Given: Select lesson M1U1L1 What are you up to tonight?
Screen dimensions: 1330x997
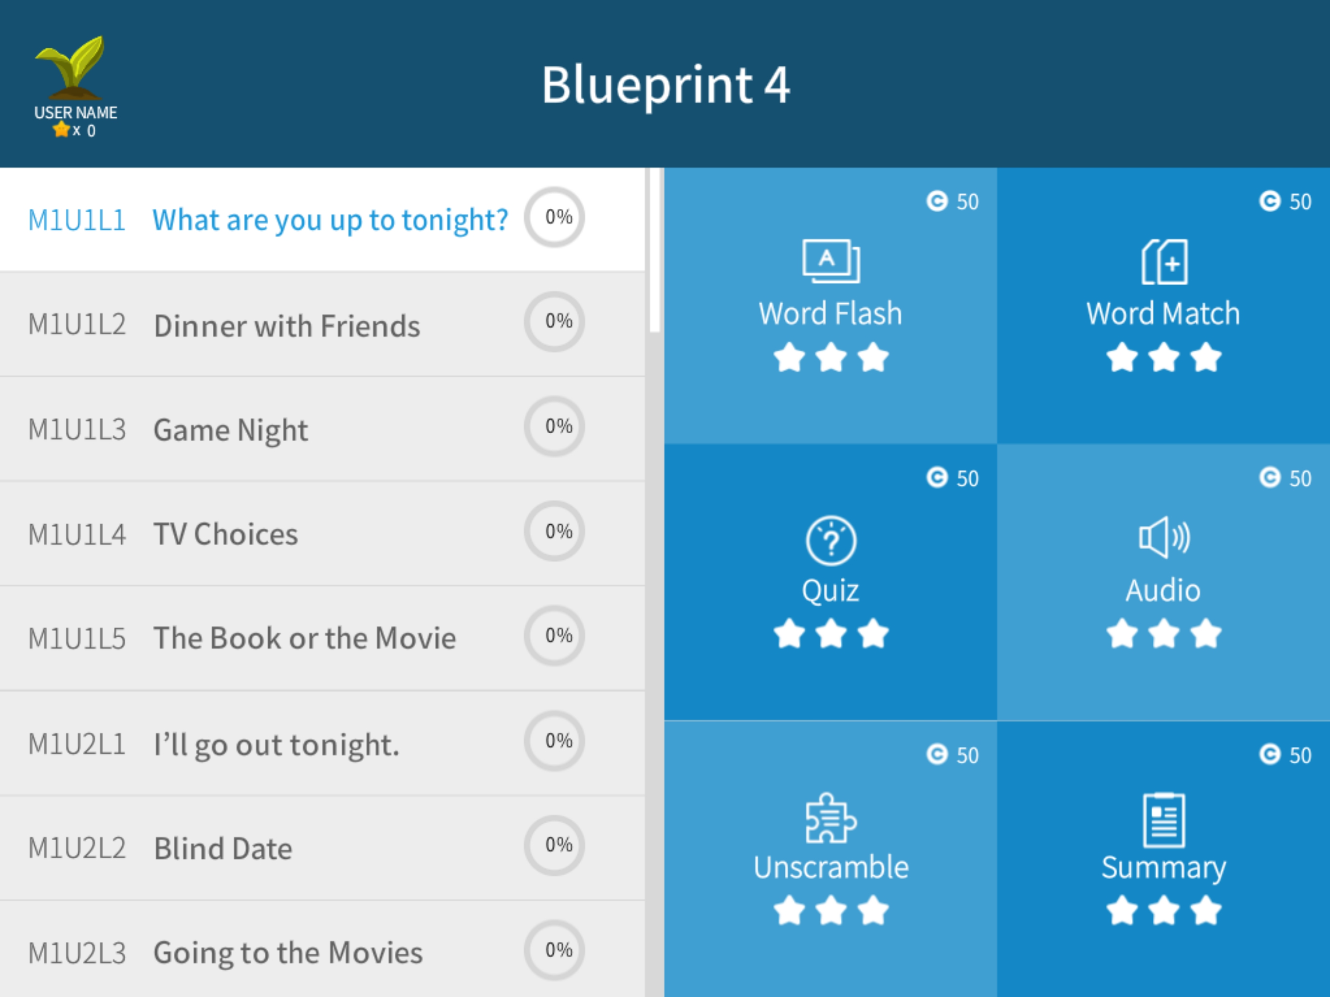Looking at the screenshot, I should click(x=330, y=220).
